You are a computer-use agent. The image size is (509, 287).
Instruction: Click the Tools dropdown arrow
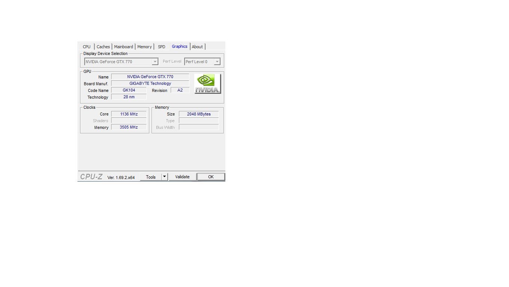tap(165, 177)
